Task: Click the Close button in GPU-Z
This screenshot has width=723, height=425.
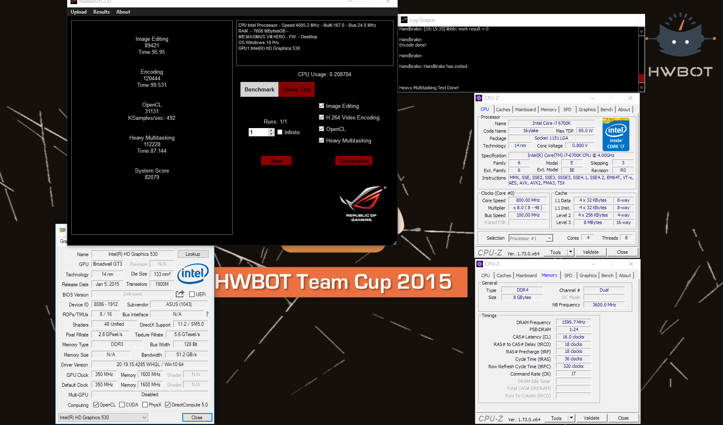Action: [197, 418]
